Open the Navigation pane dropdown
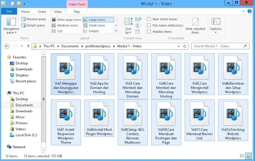255x161 pixels. 11,26
